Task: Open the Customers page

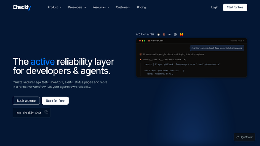Action: pos(123,8)
